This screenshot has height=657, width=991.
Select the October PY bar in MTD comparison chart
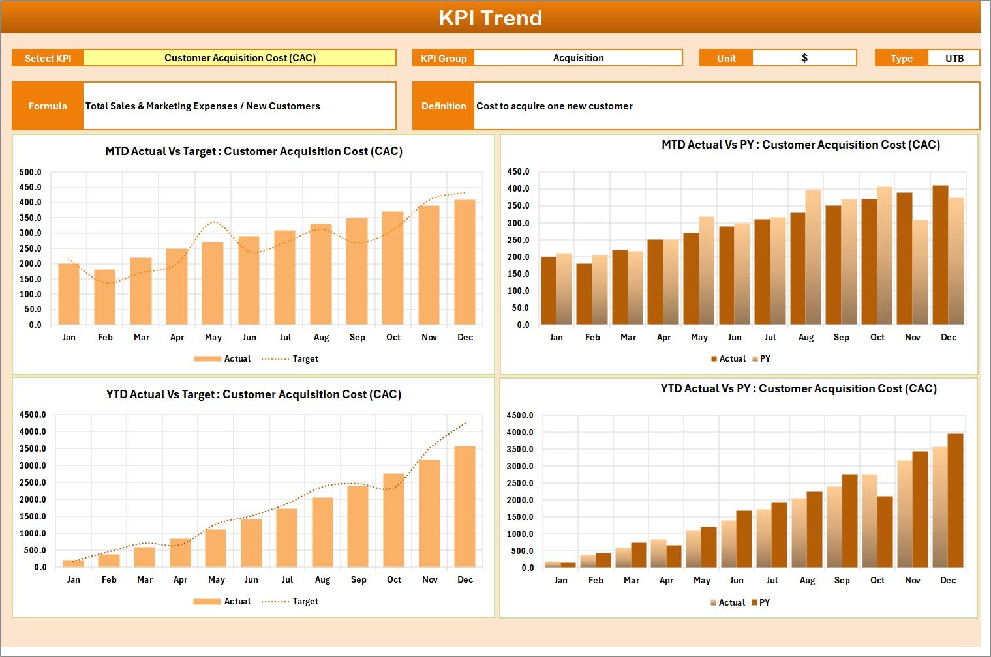tap(885, 261)
